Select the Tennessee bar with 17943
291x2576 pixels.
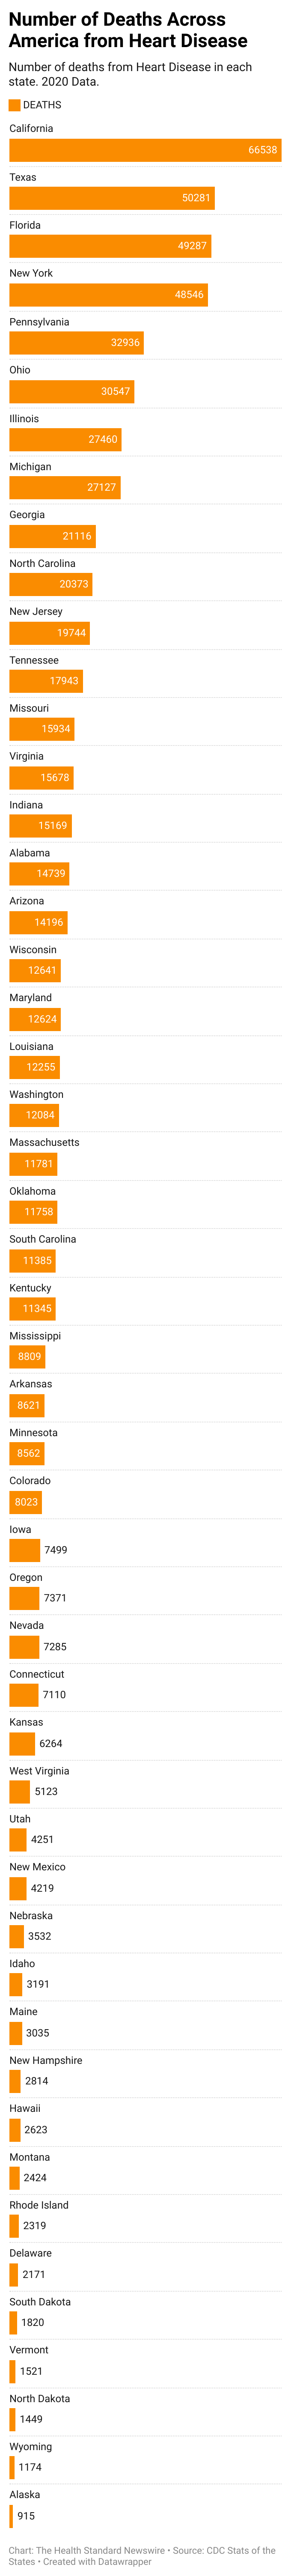pyautogui.click(x=46, y=681)
